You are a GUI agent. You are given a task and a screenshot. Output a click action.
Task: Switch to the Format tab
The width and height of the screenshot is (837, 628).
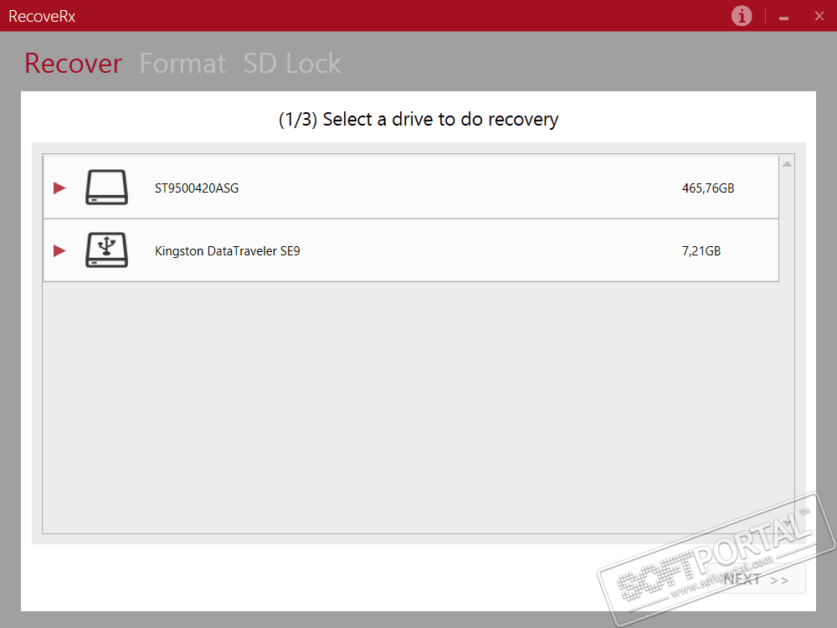(x=182, y=63)
